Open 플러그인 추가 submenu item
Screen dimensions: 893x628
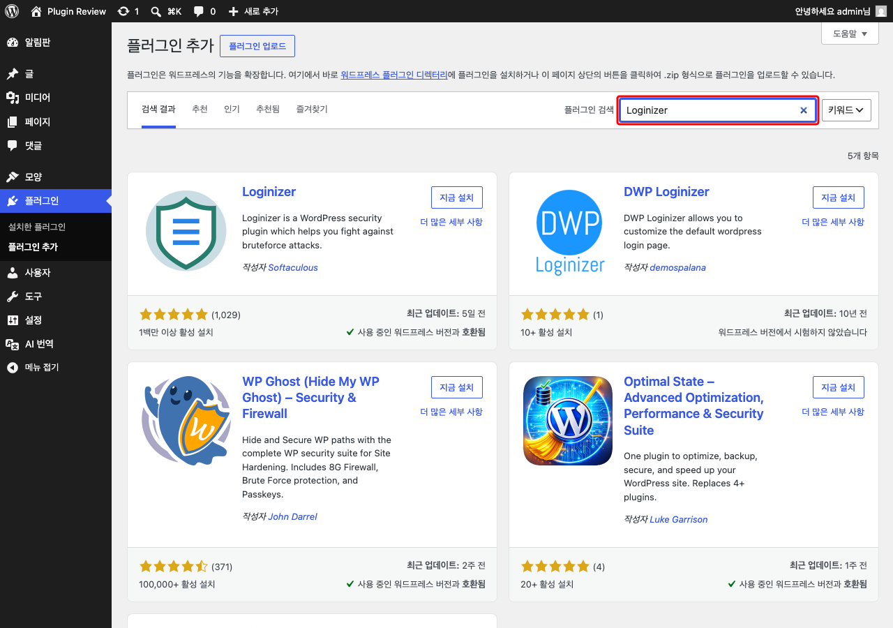[33, 247]
